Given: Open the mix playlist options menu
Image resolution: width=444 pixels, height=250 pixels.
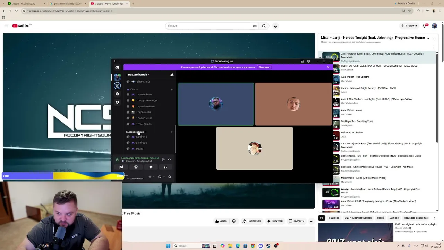Looking at the screenshot, I should click(434, 47).
